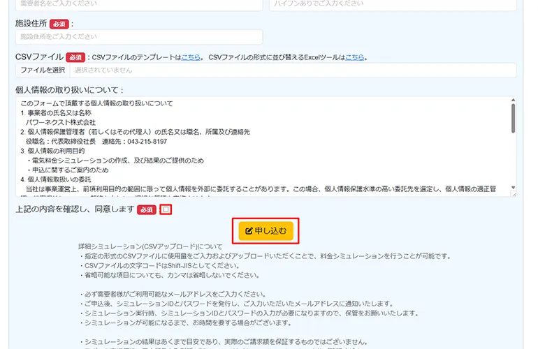Screen dimensions: 538x349
Task: Click the privacy box scrollbar down arrow
Action: tap(513, 188)
